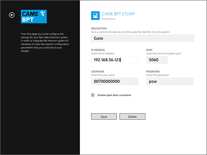
Task: Click the IP ADDRESS label
Action: pyautogui.click(x=98, y=50)
